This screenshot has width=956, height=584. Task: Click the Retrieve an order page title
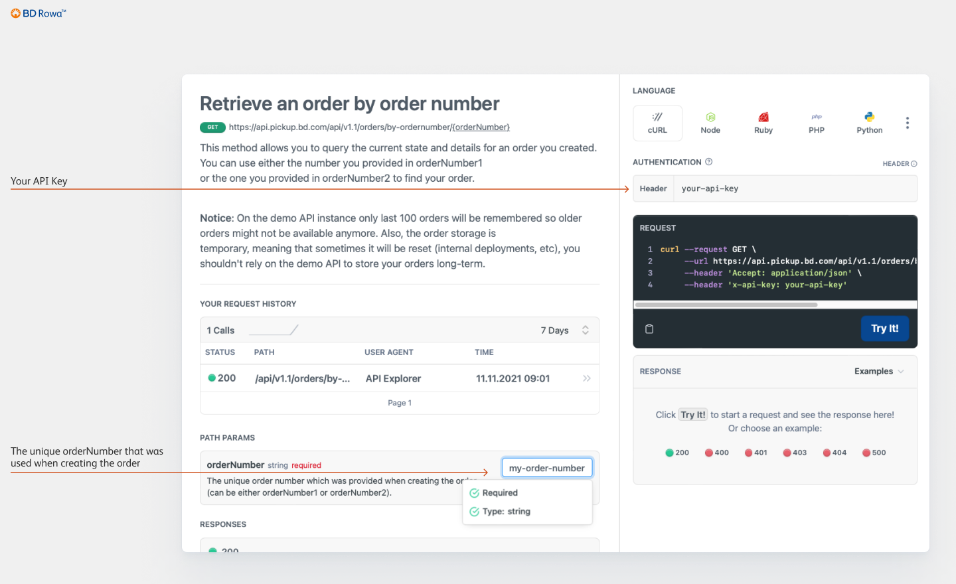(350, 104)
